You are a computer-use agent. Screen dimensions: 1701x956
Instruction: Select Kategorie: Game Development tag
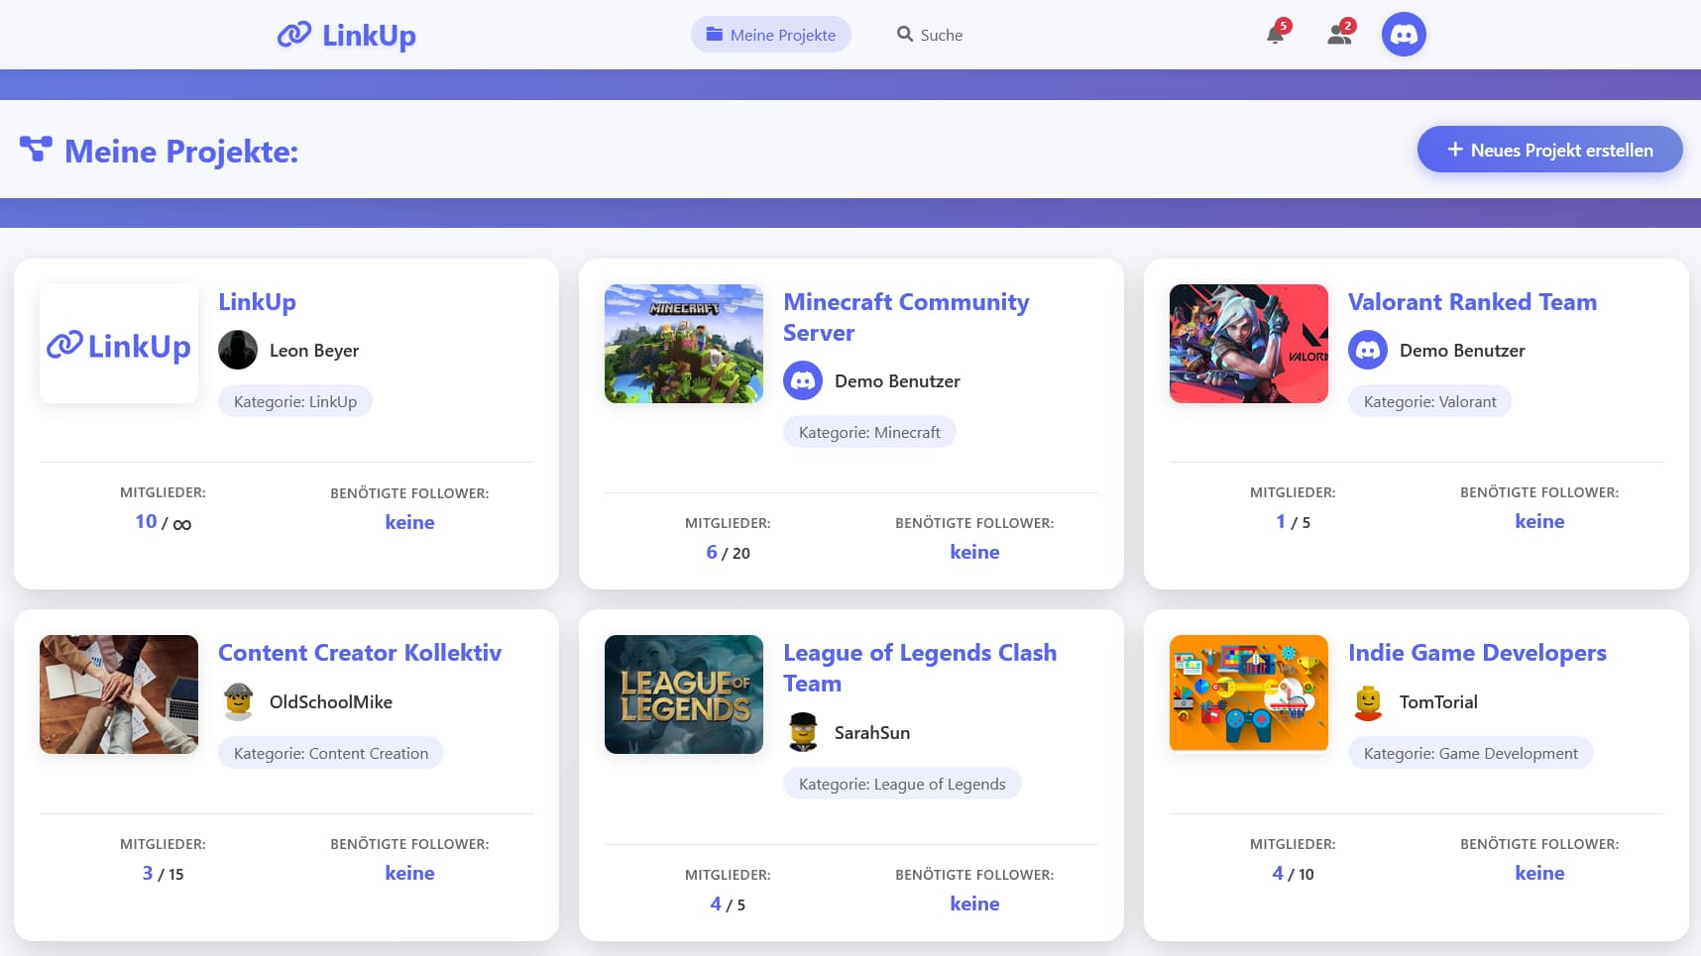[x=1471, y=753]
